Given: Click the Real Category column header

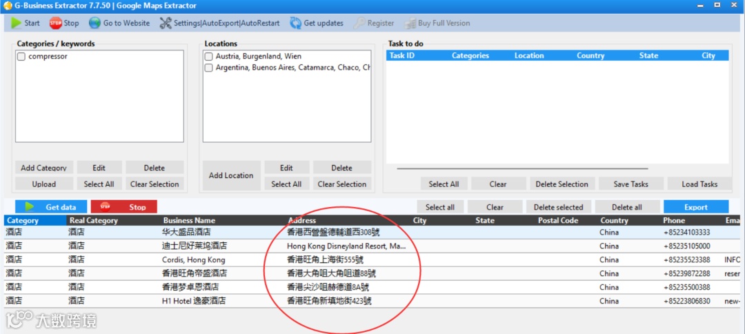Looking at the screenshot, I should [94, 220].
